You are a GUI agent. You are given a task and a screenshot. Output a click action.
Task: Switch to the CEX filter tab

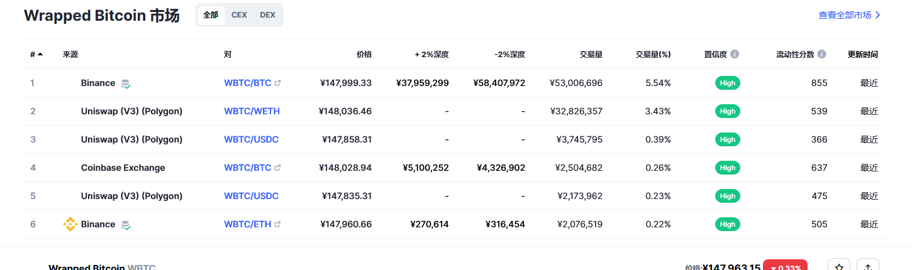tap(239, 15)
